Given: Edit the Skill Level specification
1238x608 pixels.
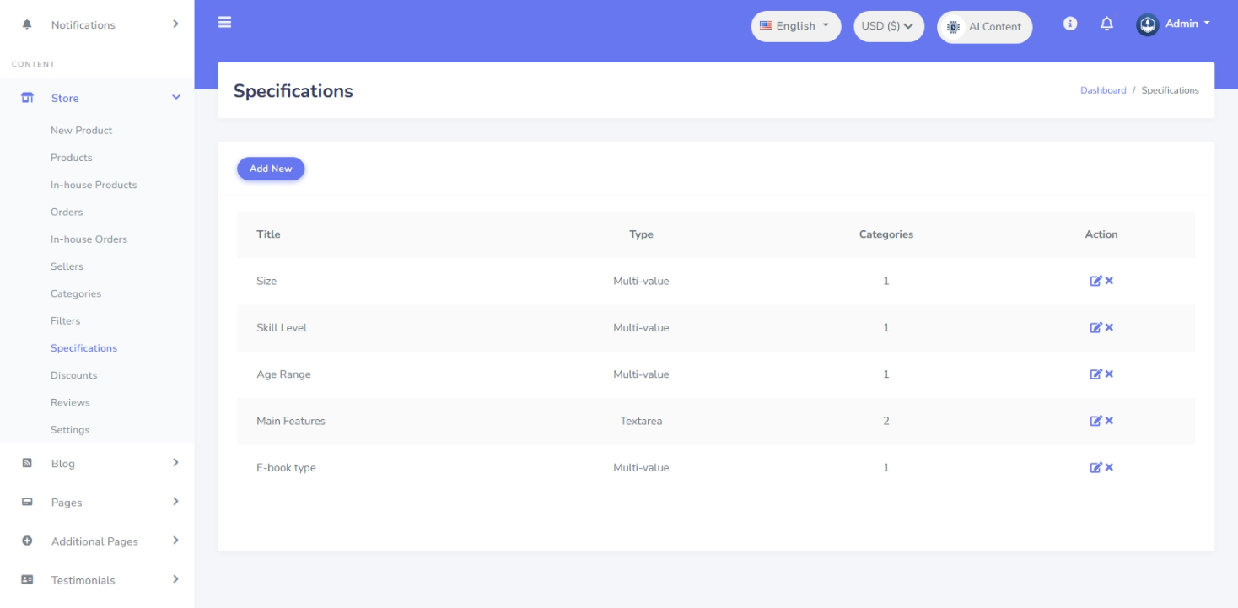Looking at the screenshot, I should pyautogui.click(x=1095, y=327).
